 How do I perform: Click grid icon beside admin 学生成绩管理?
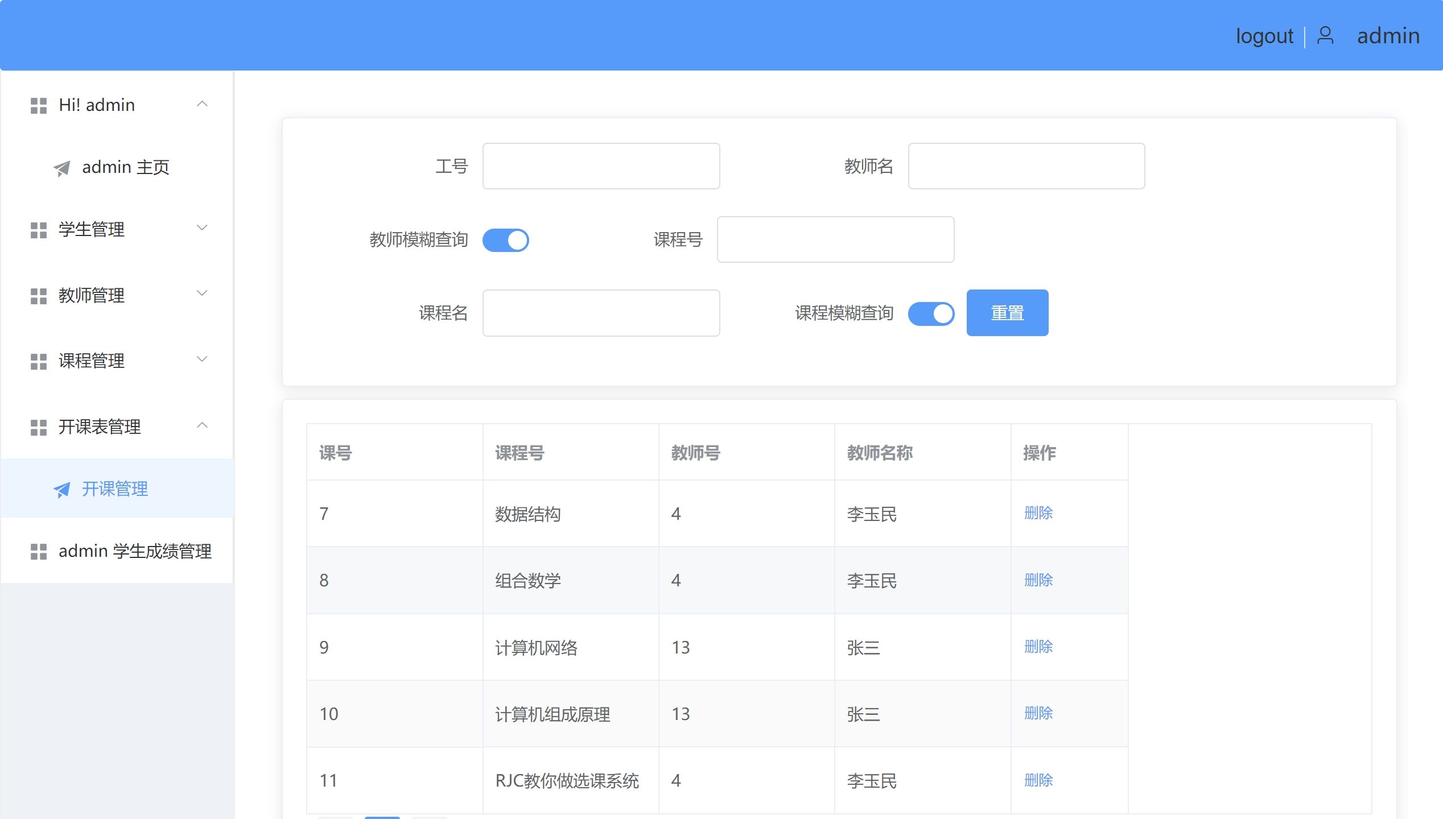(39, 551)
